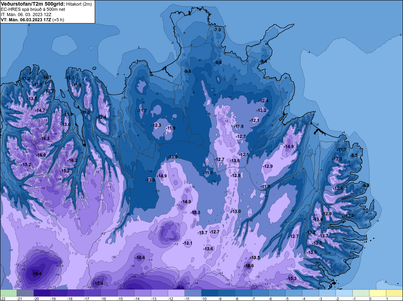
Task: Select the -12.2 temperature value
Action: click(262, 111)
